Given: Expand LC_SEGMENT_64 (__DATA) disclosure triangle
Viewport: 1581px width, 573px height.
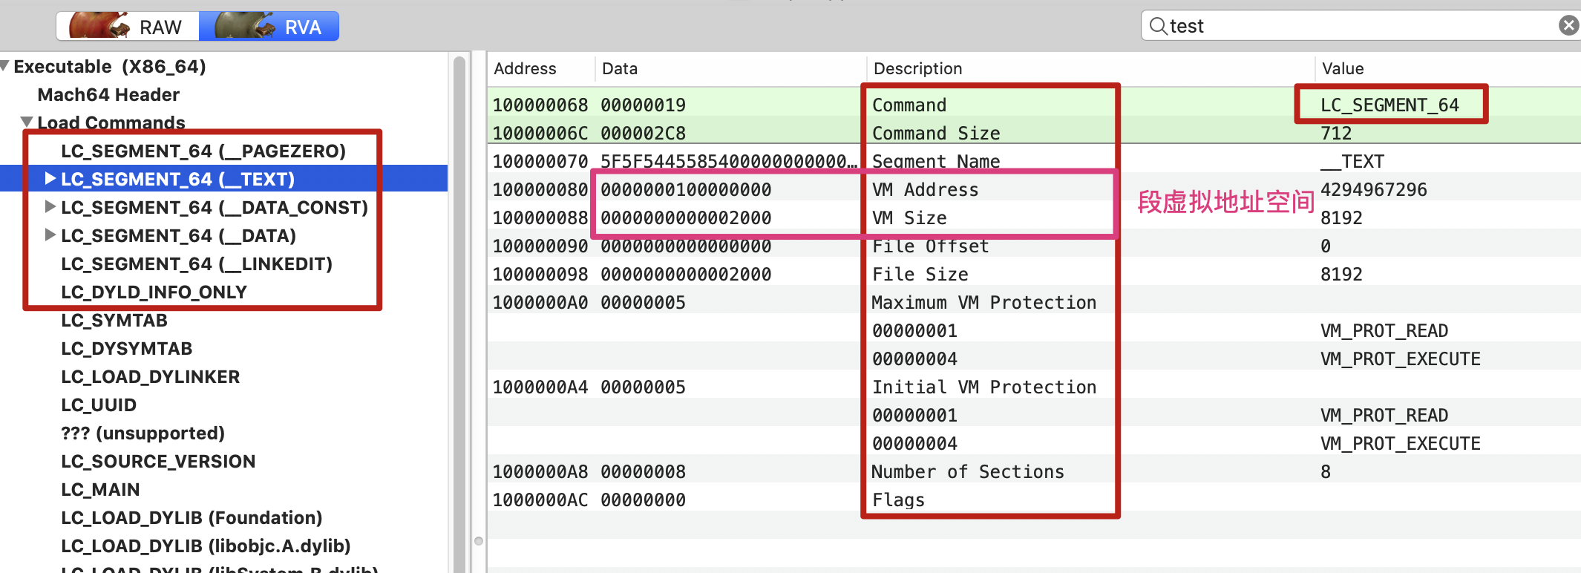Looking at the screenshot, I should pyautogui.click(x=50, y=235).
